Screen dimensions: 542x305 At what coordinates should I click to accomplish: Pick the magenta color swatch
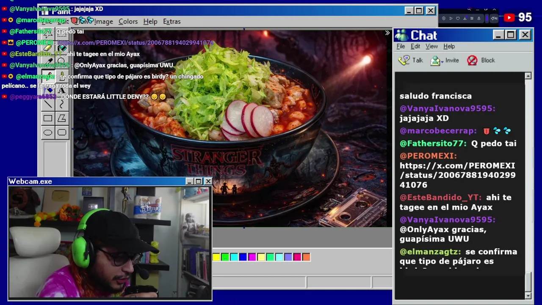tap(252, 257)
